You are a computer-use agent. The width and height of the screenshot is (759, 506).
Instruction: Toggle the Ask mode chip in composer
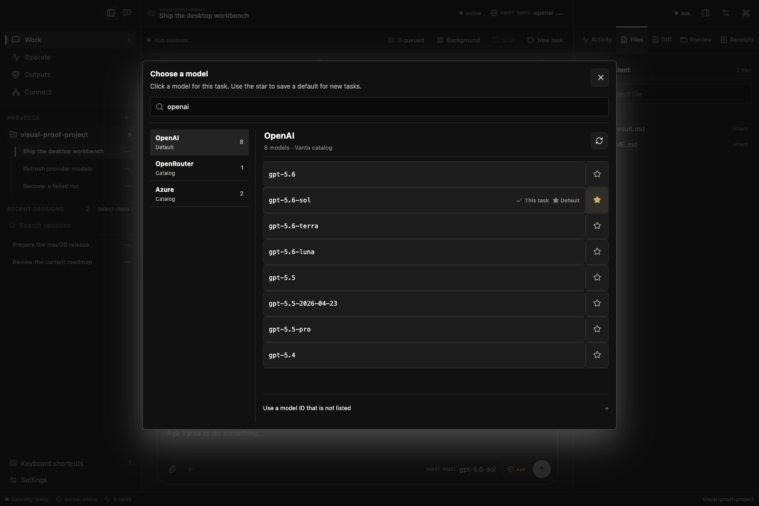pyautogui.click(x=517, y=469)
